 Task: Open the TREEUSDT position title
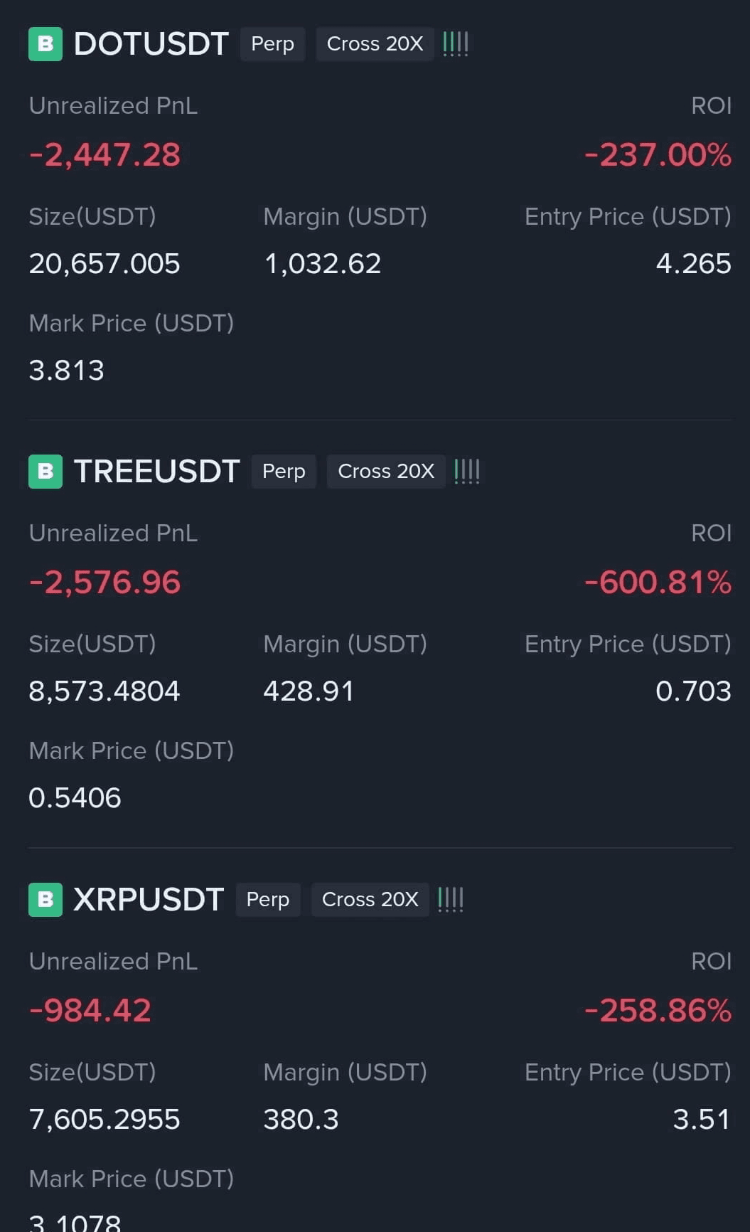156,472
